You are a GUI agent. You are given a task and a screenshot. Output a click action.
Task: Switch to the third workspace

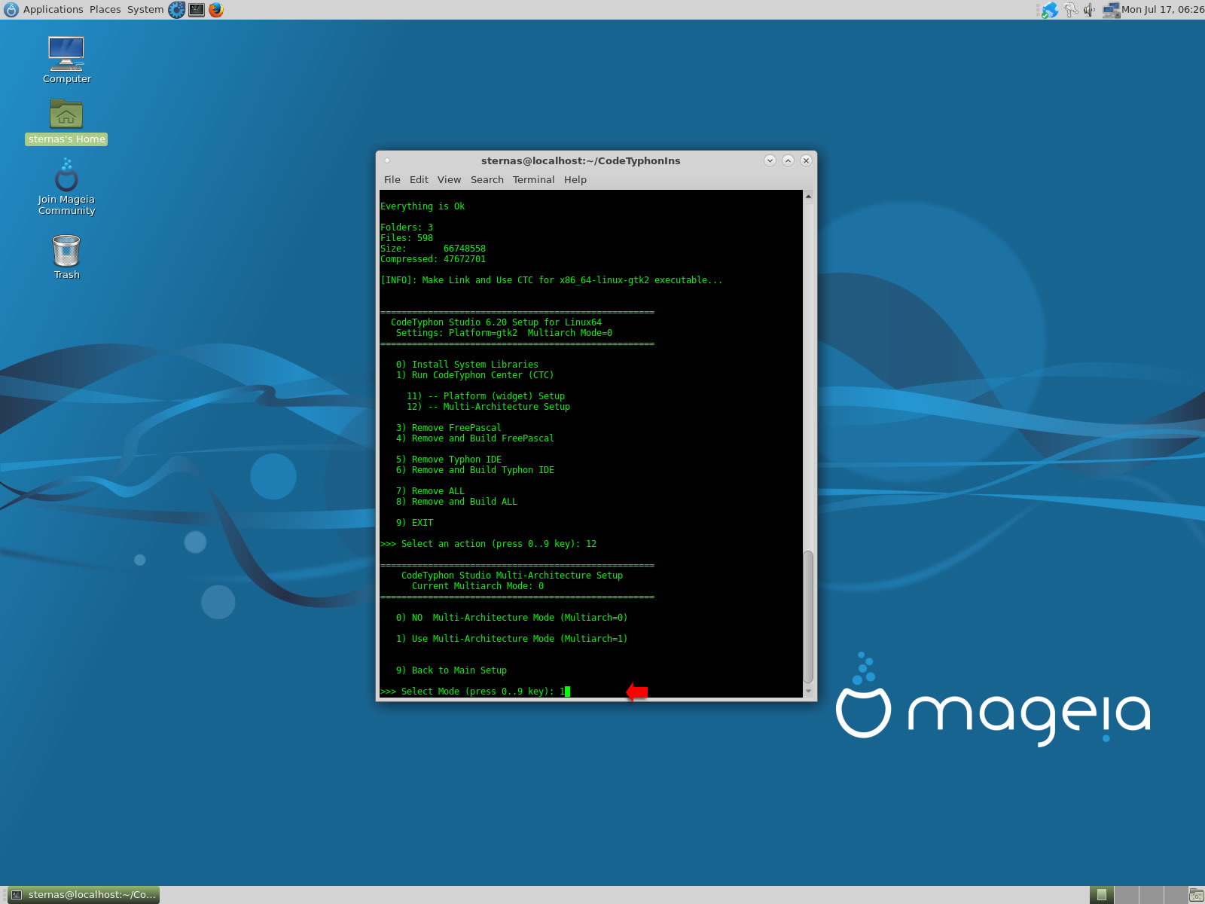(1151, 895)
